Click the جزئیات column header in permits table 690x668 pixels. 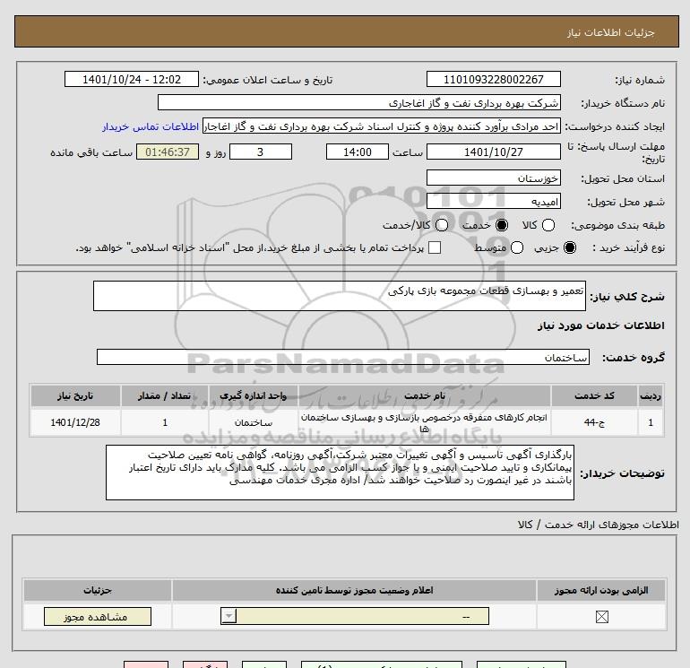[98, 590]
